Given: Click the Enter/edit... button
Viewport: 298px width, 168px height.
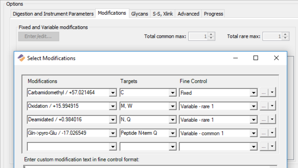Looking at the screenshot, I should coord(39,36).
